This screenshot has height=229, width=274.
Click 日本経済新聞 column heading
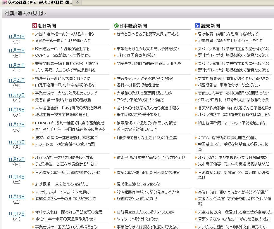(x=133, y=26)
